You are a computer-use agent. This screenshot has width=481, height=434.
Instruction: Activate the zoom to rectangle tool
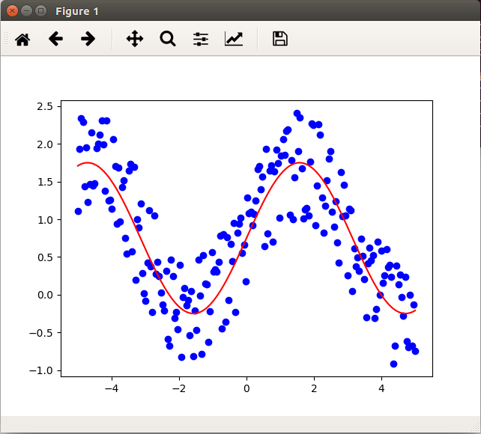click(x=168, y=39)
